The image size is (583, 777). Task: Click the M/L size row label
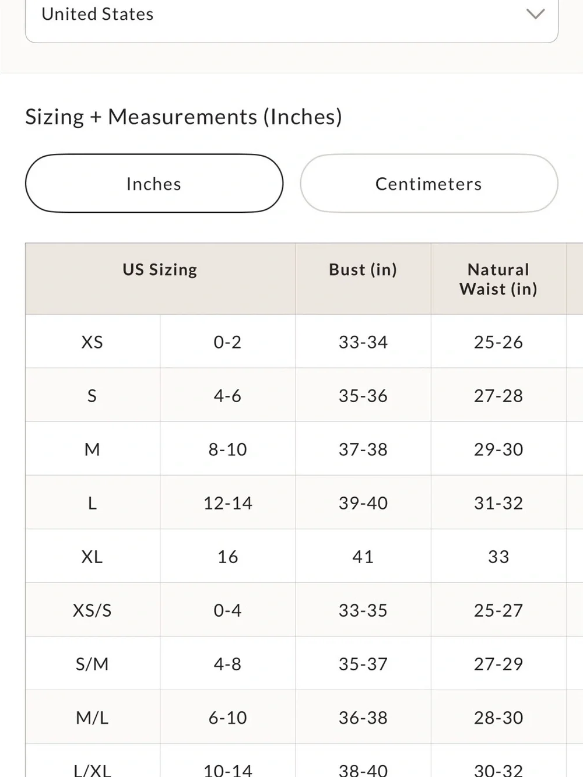pos(92,717)
